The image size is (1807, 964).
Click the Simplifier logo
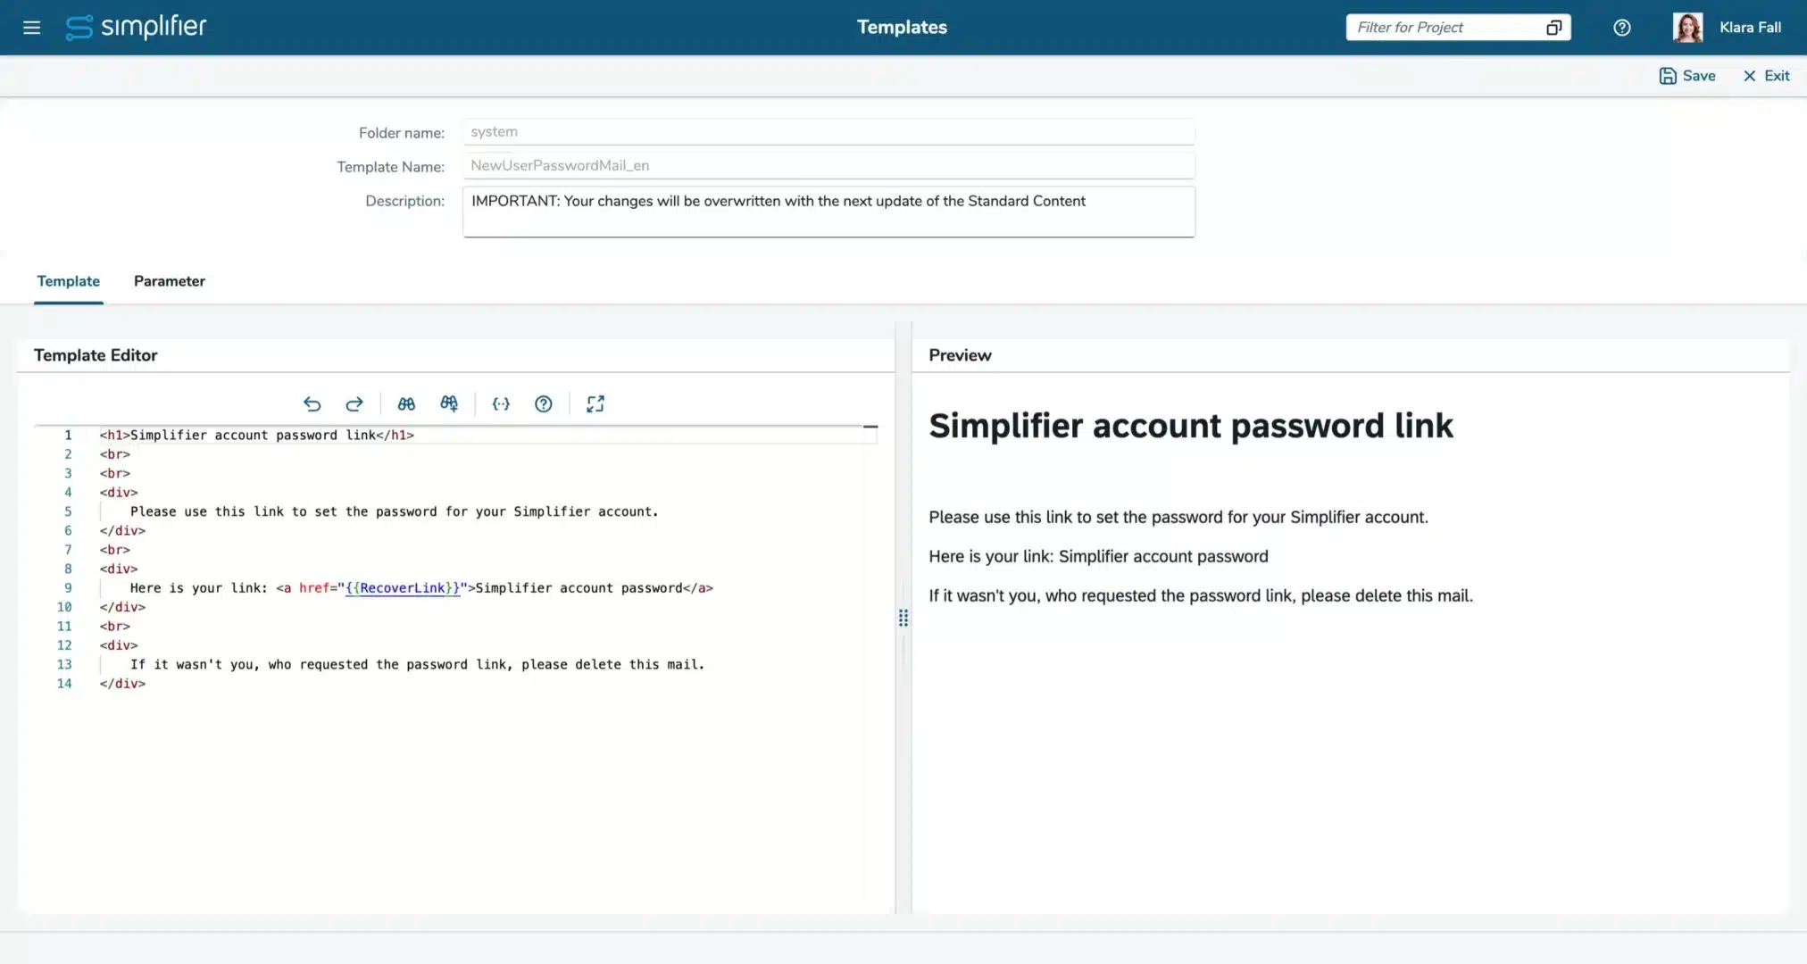(x=137, y=28)
